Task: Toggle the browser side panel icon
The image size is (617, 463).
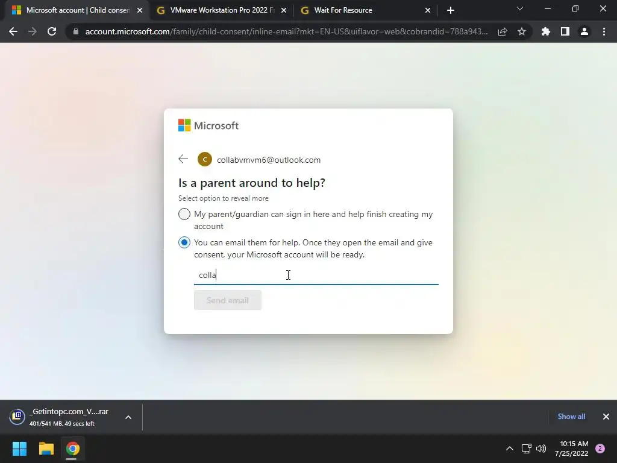Action: pyautogui.click(x=565, y=31)
